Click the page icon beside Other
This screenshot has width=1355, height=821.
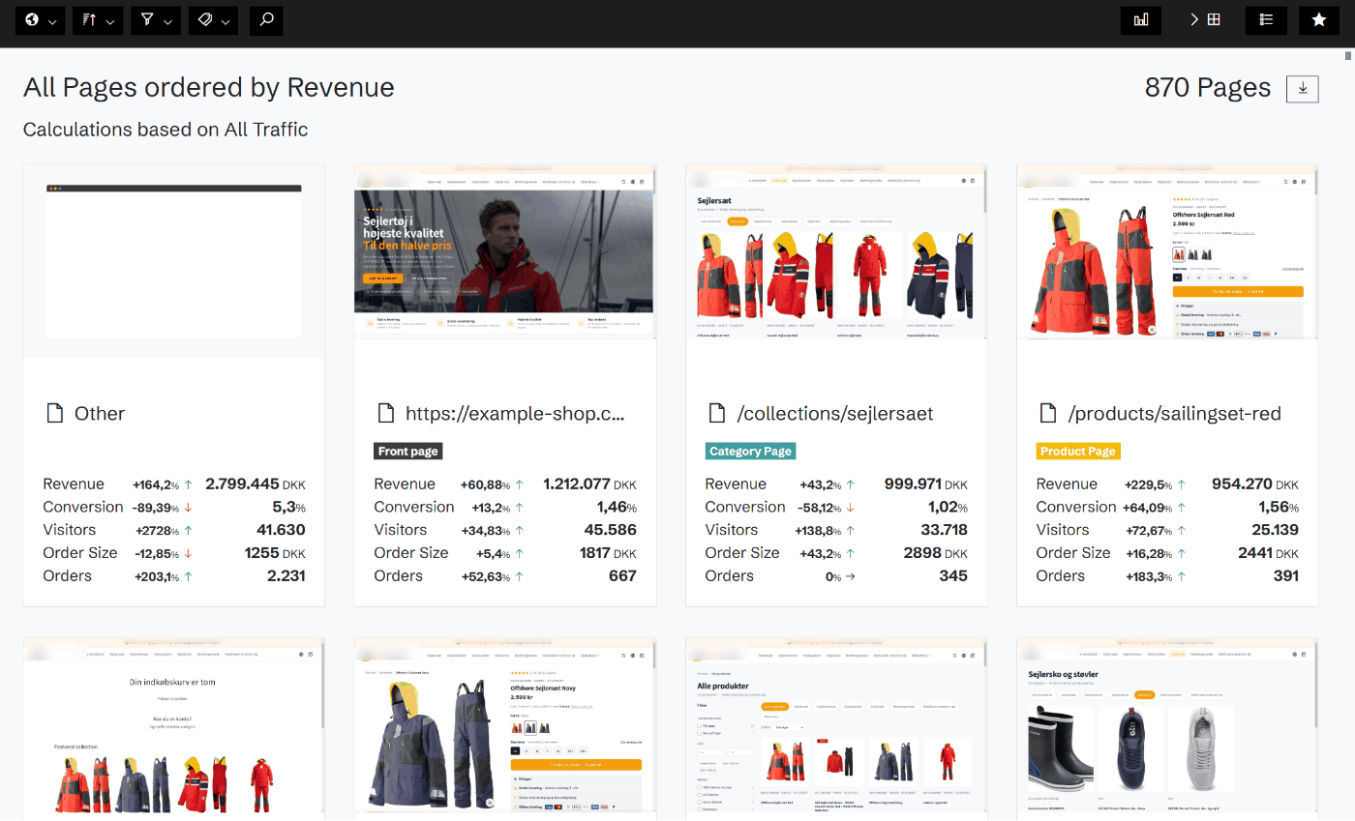[x=55, y=414]
